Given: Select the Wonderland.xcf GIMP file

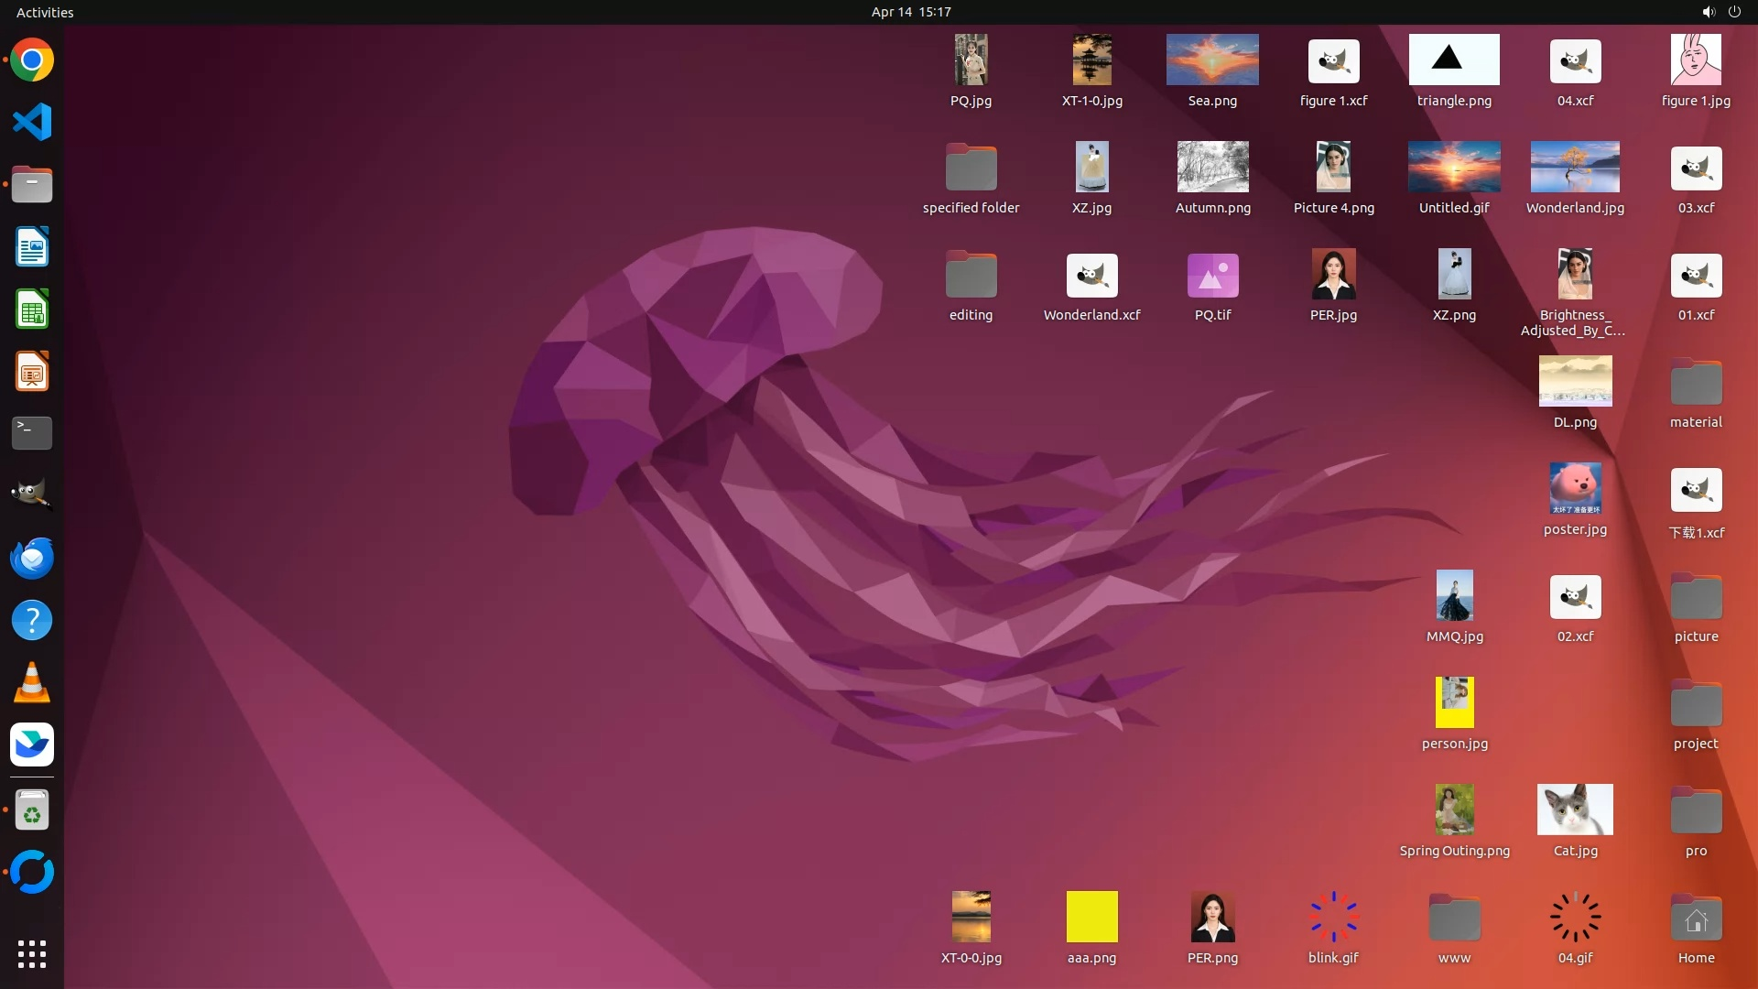Looking at the screenshot, I should pyautogui.click(x=1091, y=276).
